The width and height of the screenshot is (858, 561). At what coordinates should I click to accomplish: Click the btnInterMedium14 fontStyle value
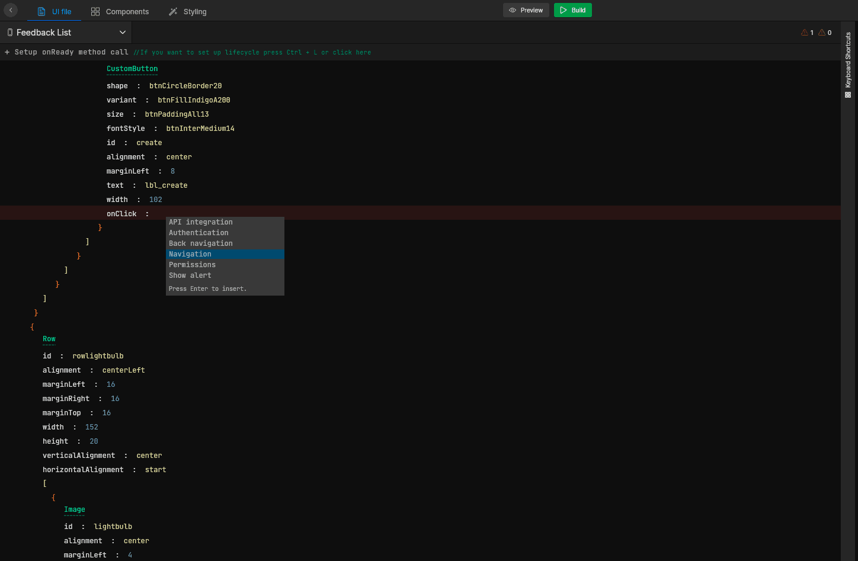coord(200,129)
